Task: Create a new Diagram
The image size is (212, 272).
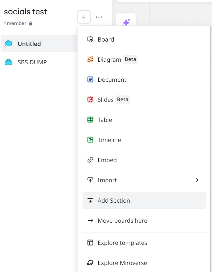Action: click(144, 60)
